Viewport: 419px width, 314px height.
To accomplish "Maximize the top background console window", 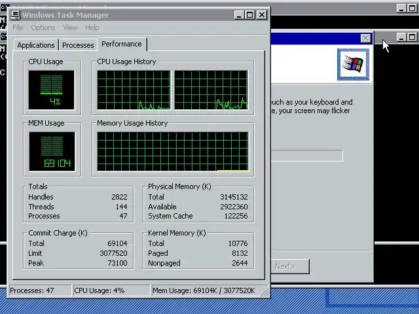I will [x=412, y=9].
